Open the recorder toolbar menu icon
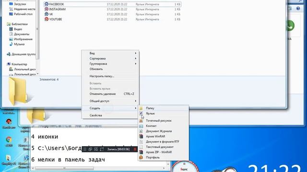 tap(85, 149)
